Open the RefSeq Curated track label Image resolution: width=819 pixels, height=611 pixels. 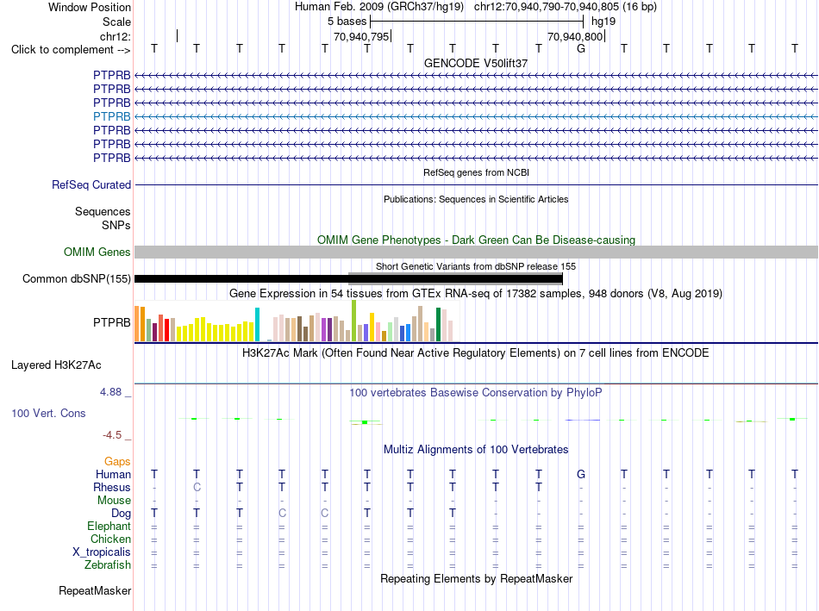coord(91,185)
